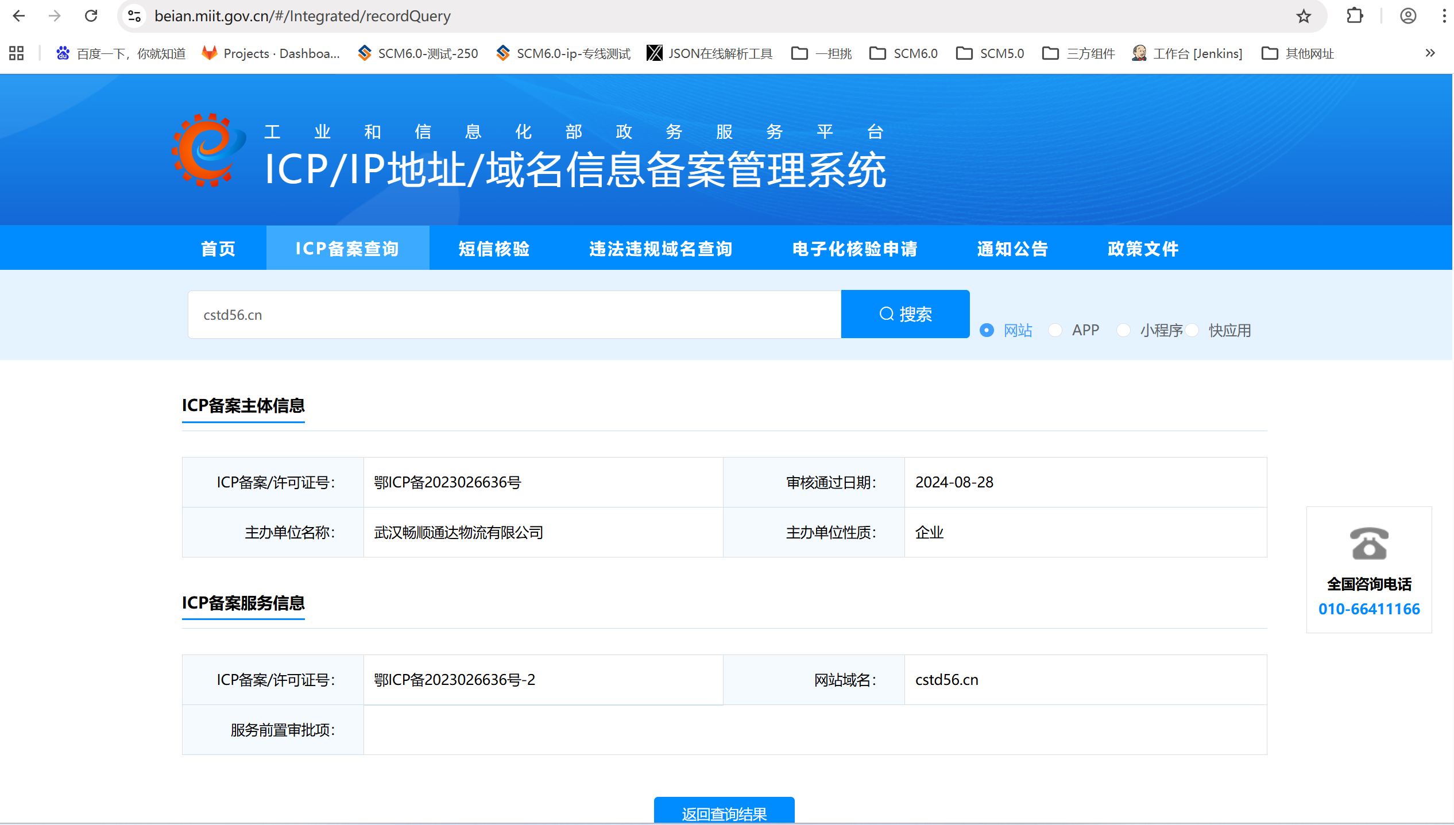
Task: Open the browser extensions puzzle icon
Action: click(1355, 16)
